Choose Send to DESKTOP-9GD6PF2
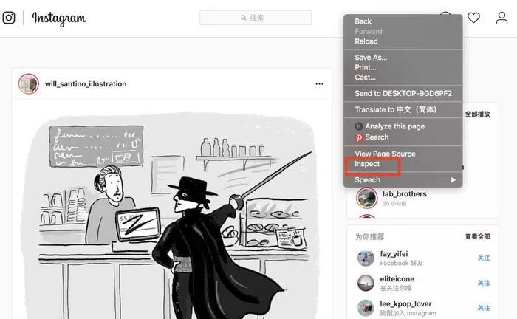Screen dimensions: 517x319 (403, 93)
